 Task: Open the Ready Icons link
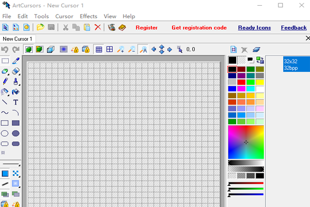coord(254,28)
